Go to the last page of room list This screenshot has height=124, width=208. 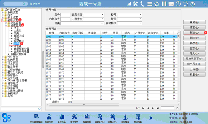158,108
